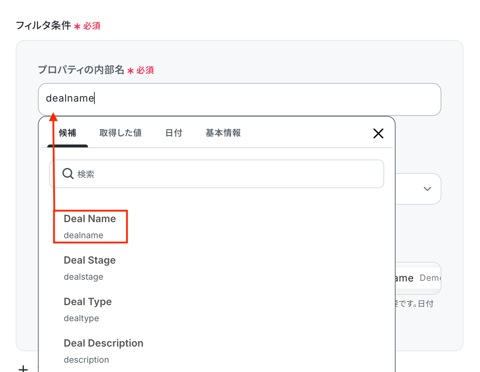Screen dimensions: 480x372
Task: Expand the dropdown chevron behind the popup
Action: [427, 189]
